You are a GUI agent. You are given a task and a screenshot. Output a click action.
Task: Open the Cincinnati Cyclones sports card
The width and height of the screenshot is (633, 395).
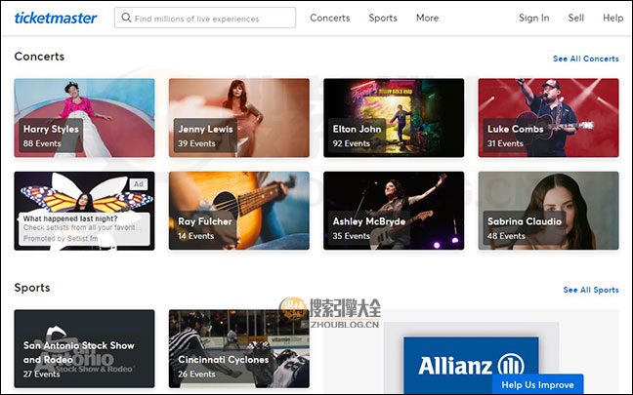tap(239, 348)
